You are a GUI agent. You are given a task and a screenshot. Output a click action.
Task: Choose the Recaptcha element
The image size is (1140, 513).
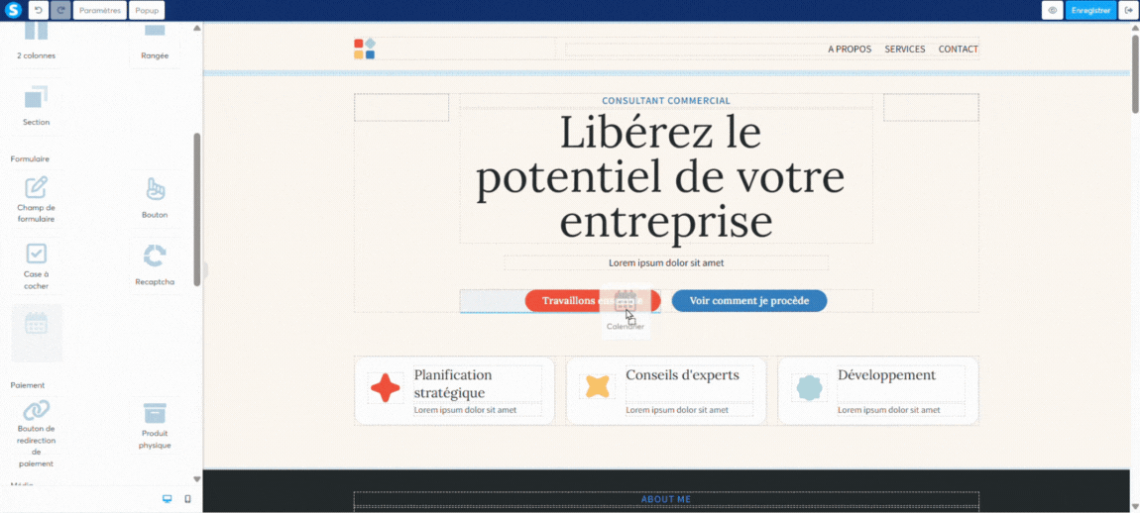click(x=155, y=265)
